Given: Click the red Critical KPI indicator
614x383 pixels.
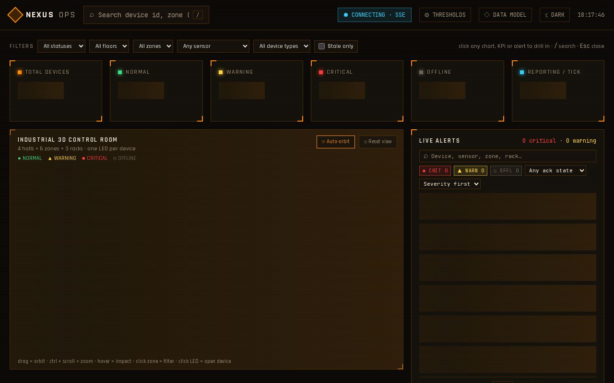Looking at the screenshot, I should coord(321,72).
